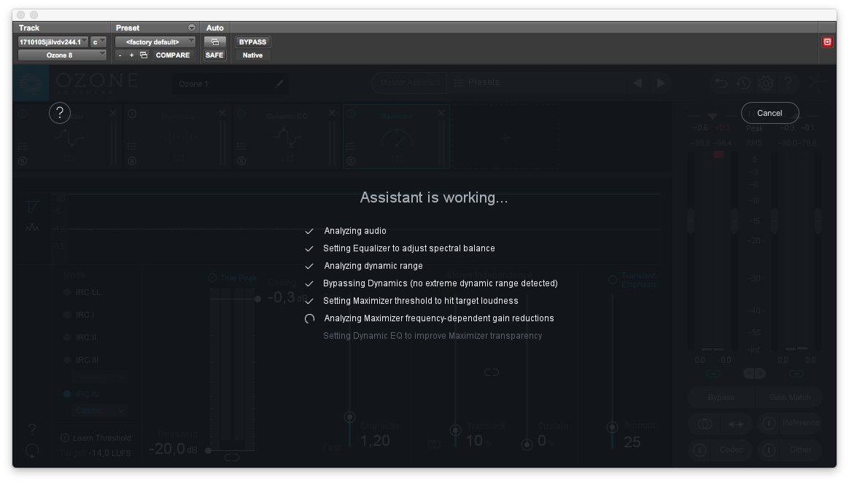Toggle the COMPARE button

click(x=173, y=55)
